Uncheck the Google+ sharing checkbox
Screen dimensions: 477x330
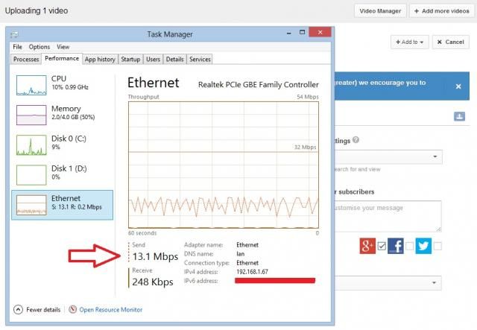(382, 247)
